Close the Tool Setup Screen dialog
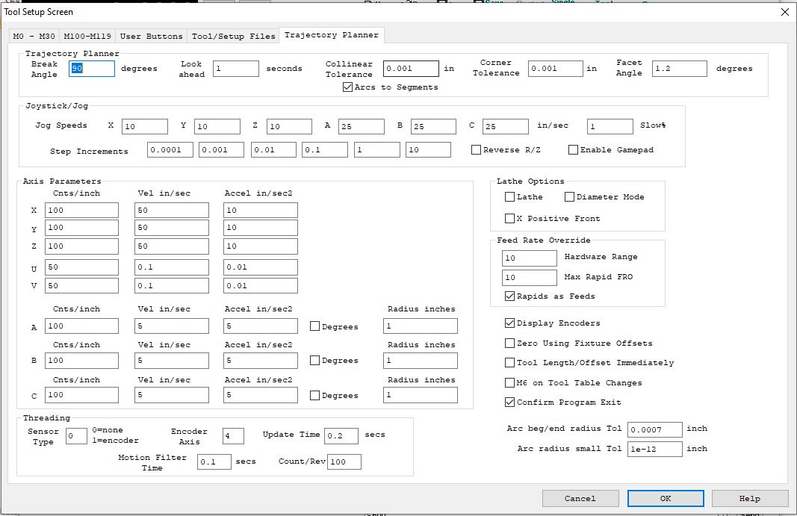Screen dimensions: 797x516 pos(784,12)
